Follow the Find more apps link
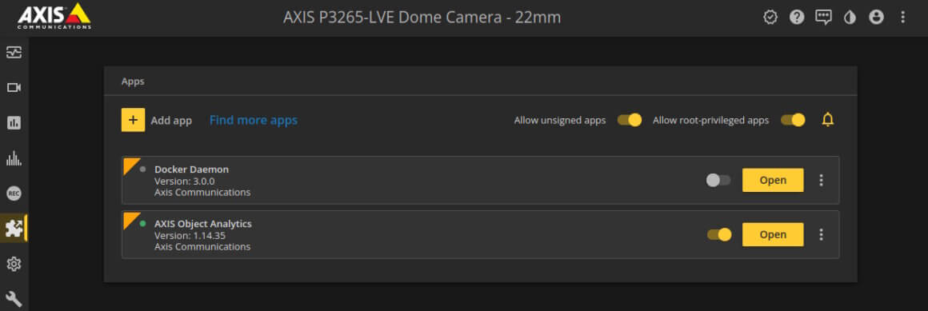Viewport: 928px width, 311px height. 254,120
